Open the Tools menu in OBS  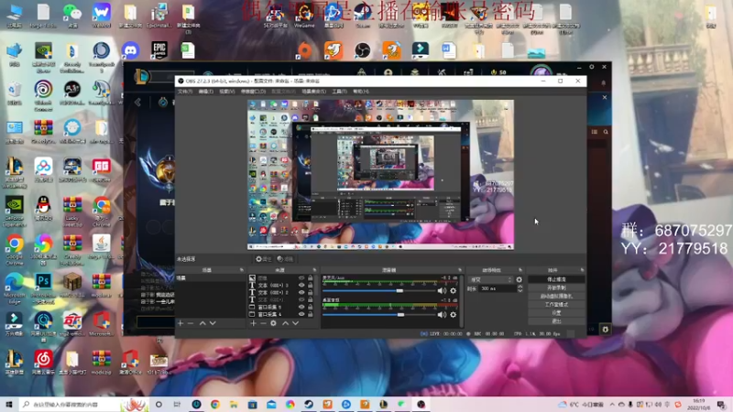point(339,92)
